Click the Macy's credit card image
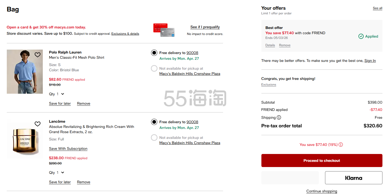 coord(164,30)
